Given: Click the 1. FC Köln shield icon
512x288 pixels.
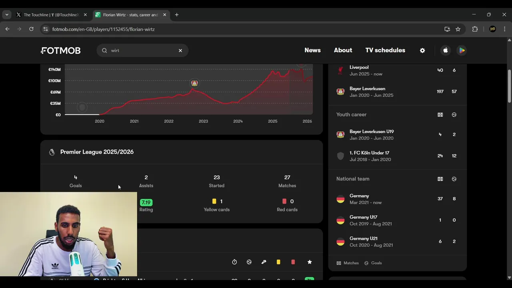Looking at the screenshot, I should 340,156.
